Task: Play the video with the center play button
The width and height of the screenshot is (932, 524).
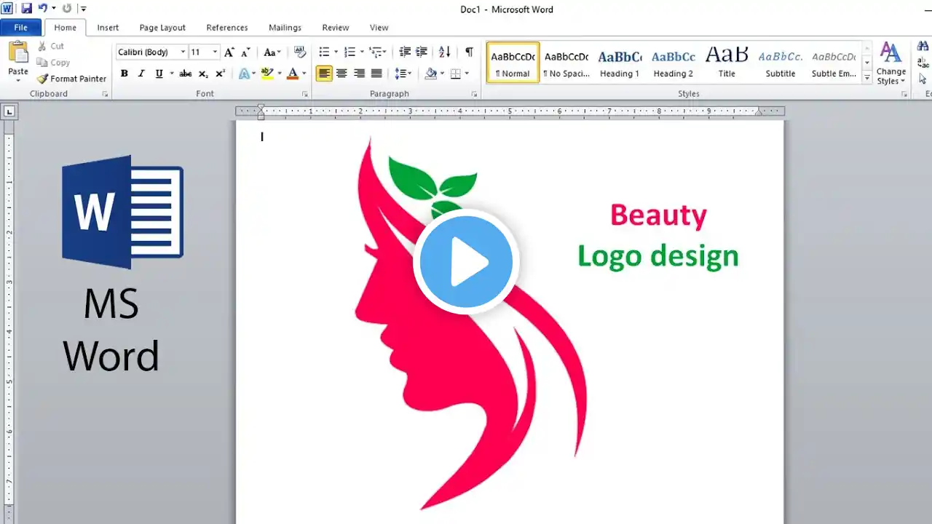Action: [466, 262]
